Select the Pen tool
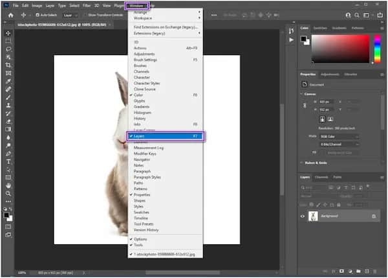 (x=8, y=154)
